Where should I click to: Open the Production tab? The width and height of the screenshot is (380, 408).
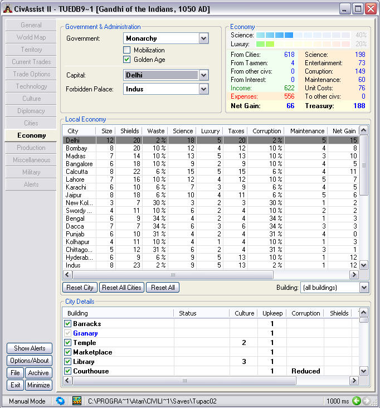coord(31,148)
